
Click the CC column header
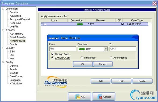coord(119,21)
